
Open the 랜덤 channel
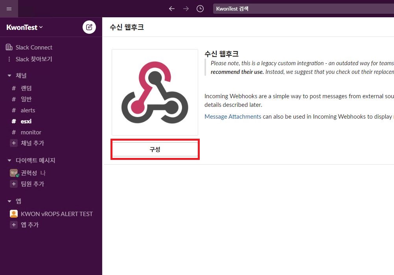tap(26, 88)
